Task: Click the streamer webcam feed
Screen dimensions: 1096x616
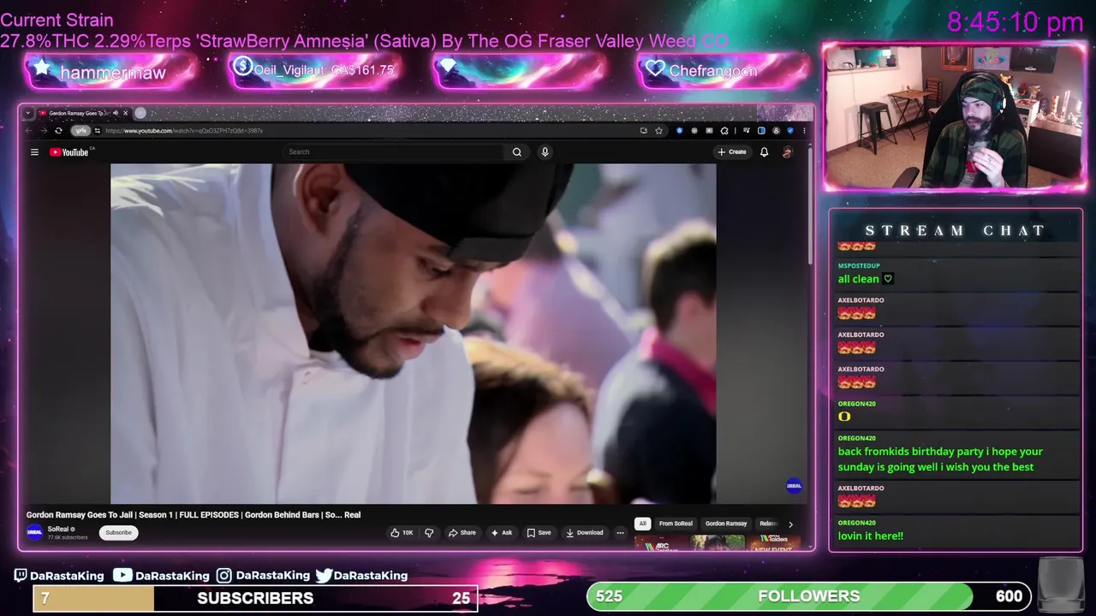Action: [x=954, y=117]
